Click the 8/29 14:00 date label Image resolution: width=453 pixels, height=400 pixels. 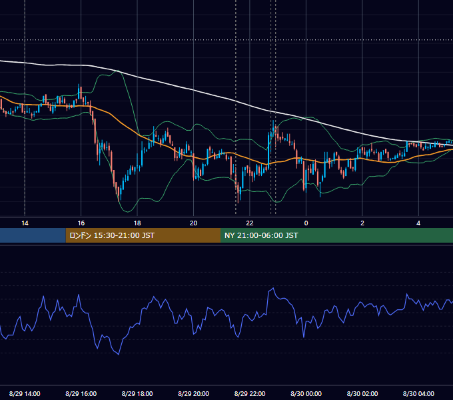25,393
